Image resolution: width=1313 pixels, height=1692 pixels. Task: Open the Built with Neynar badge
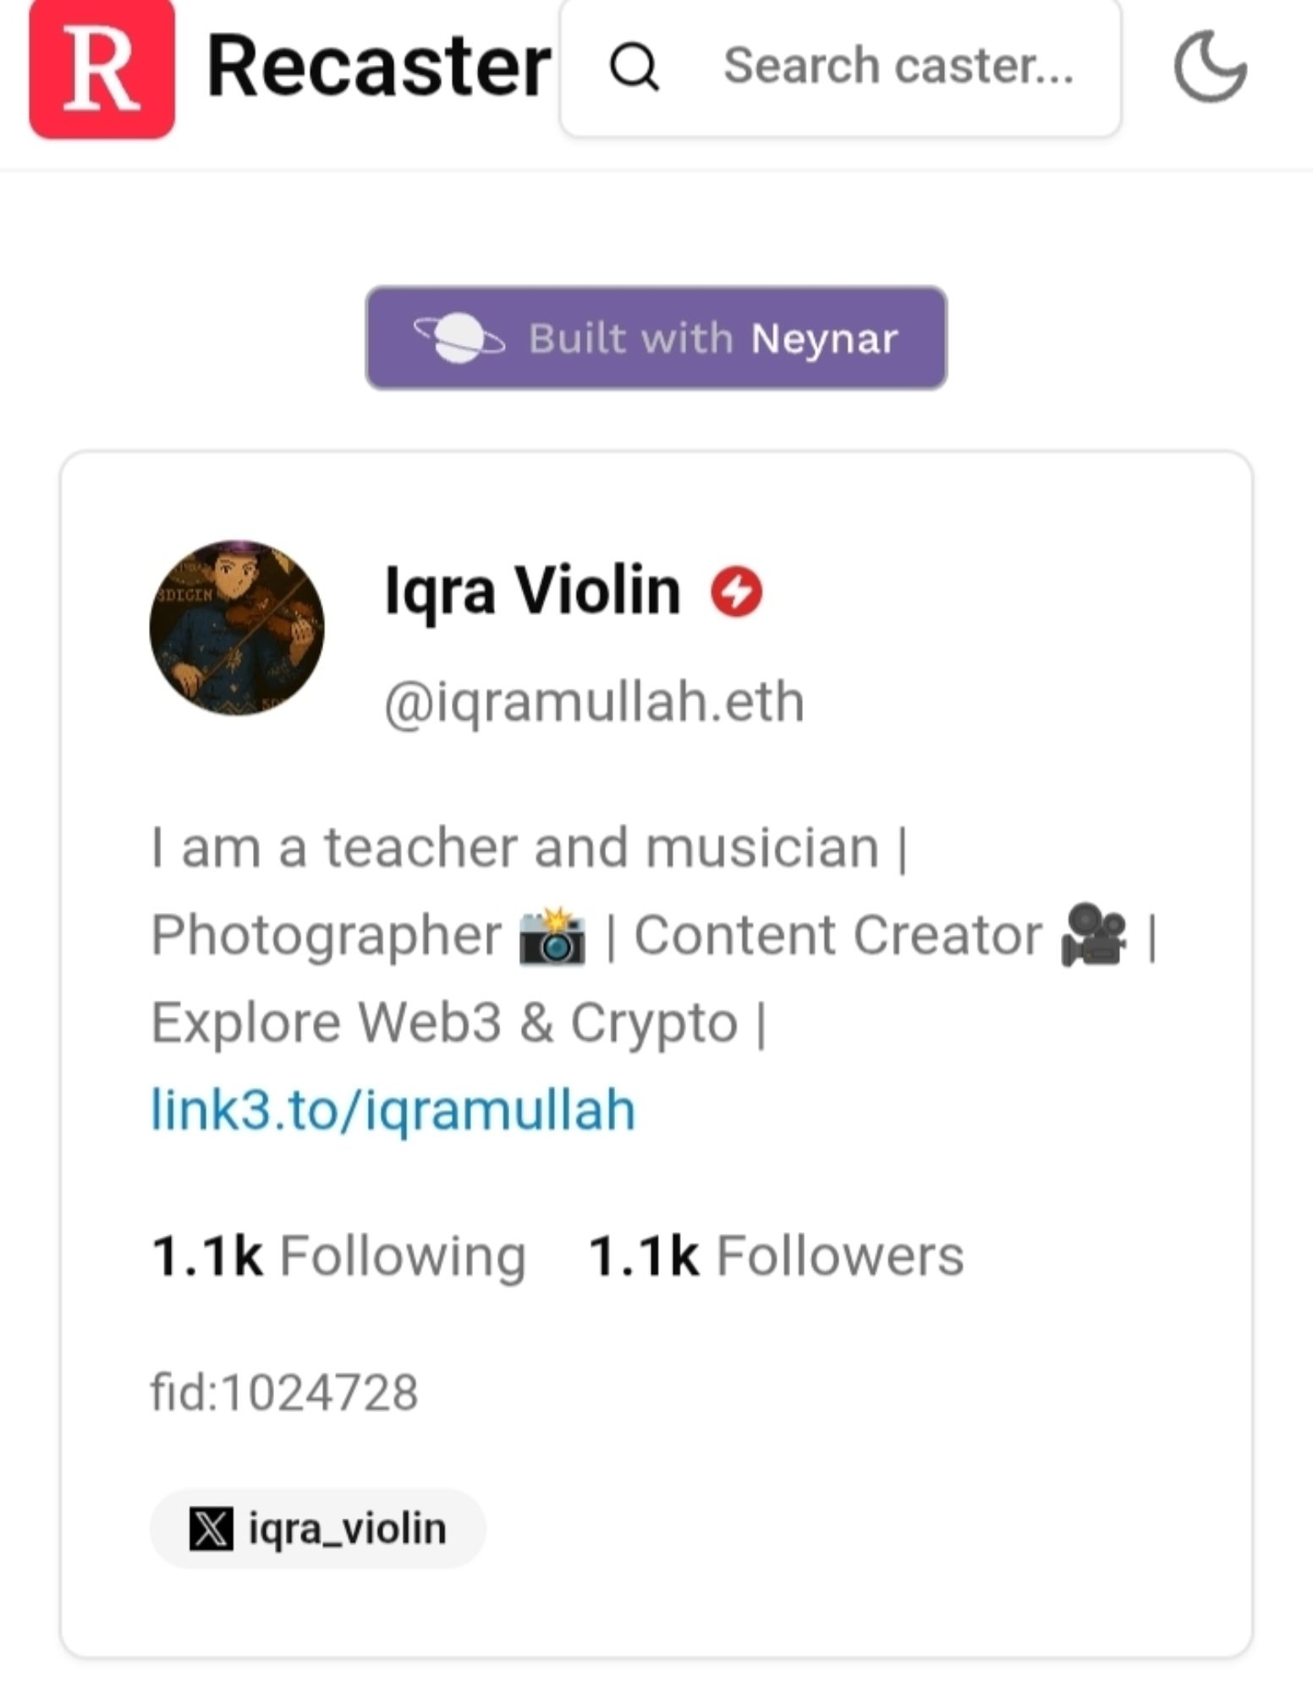point(656,338)
